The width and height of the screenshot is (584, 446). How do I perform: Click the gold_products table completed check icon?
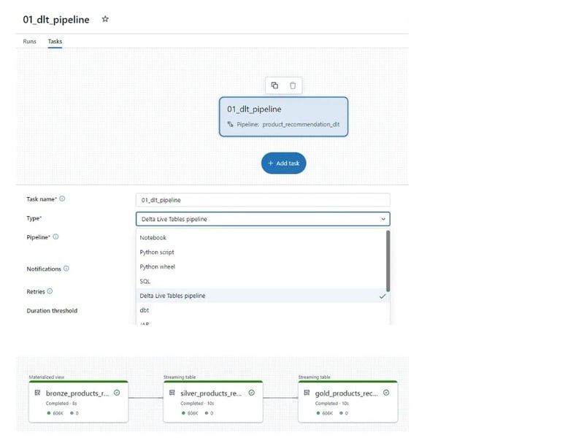(386, 393)
